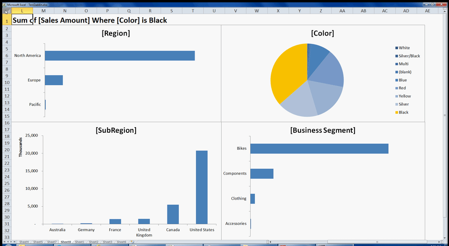The image size is (449, 246).
Task: Select row 32 header
Action: (7, 231)
